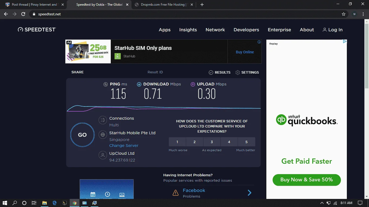This screenshot has height=207, width=369.
Task: Switch to the Dropmb.com tab
Action: (x=164, y=5)
